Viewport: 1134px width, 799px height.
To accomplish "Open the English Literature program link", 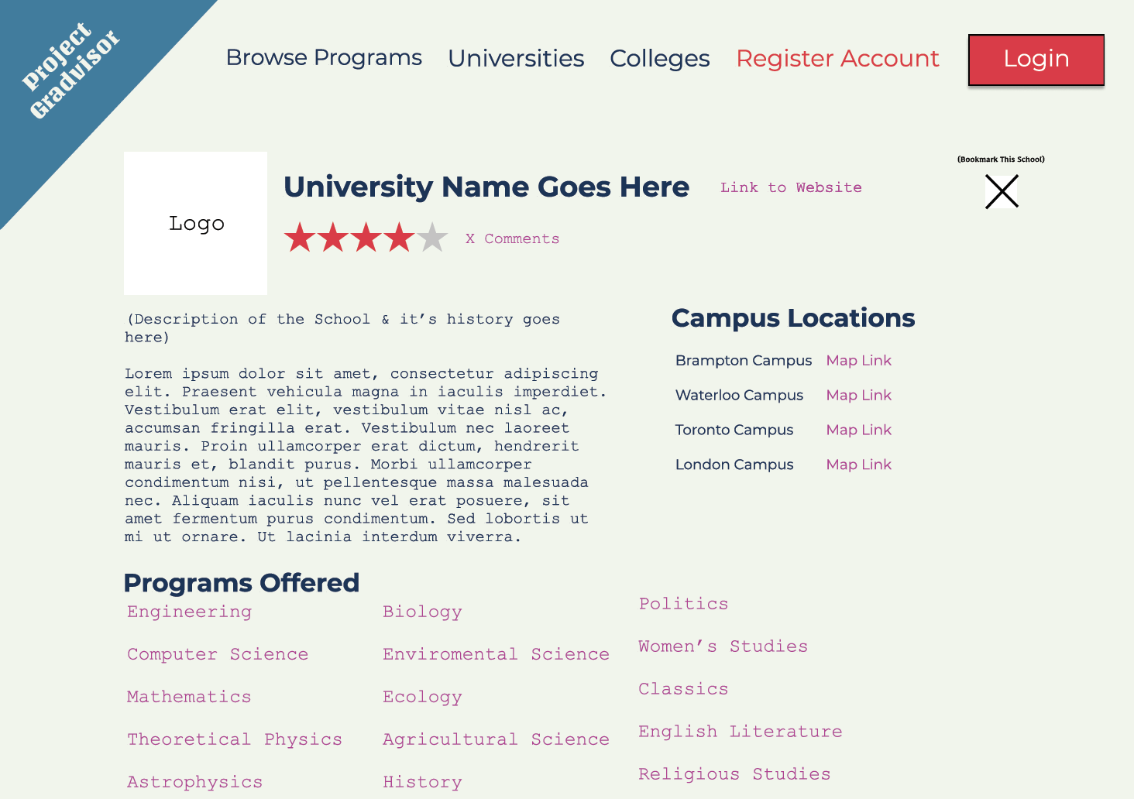I will pos(740,732).
